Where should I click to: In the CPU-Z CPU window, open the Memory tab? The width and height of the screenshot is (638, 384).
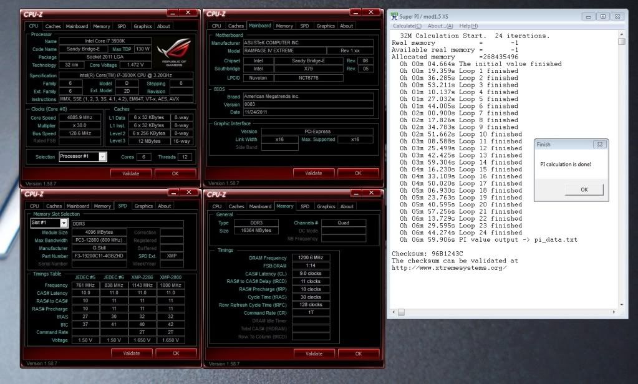tap(101, 26)
